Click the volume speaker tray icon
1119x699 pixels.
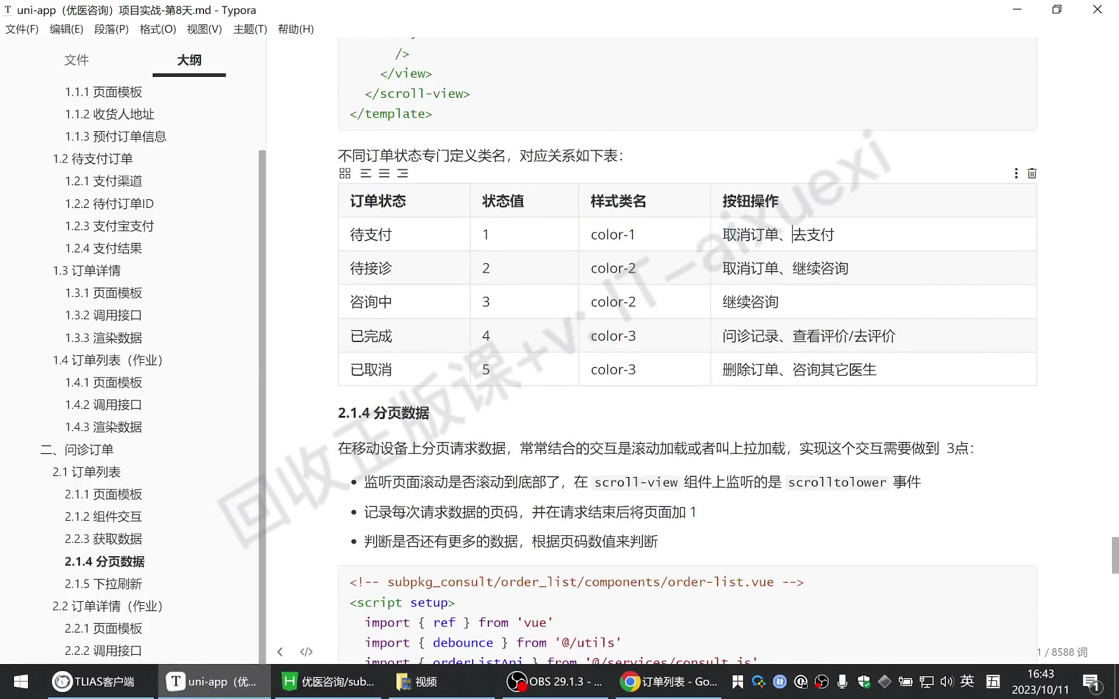[946, 682]
